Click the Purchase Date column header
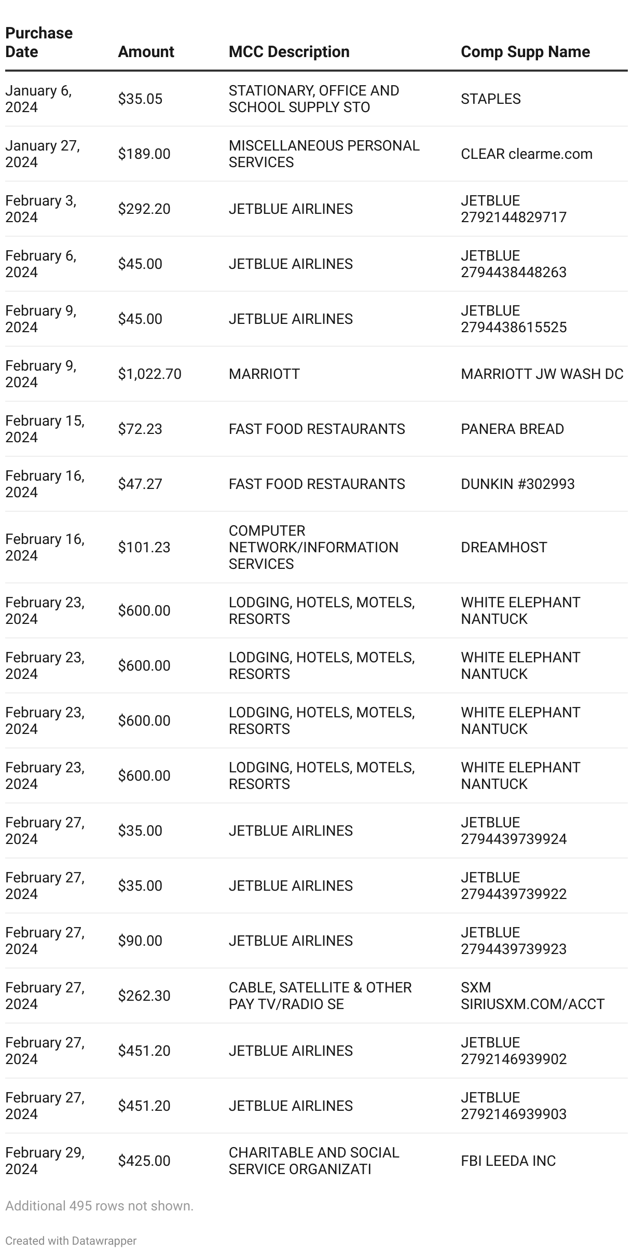Screen dimensions: 633x1253 coord(39,43)
